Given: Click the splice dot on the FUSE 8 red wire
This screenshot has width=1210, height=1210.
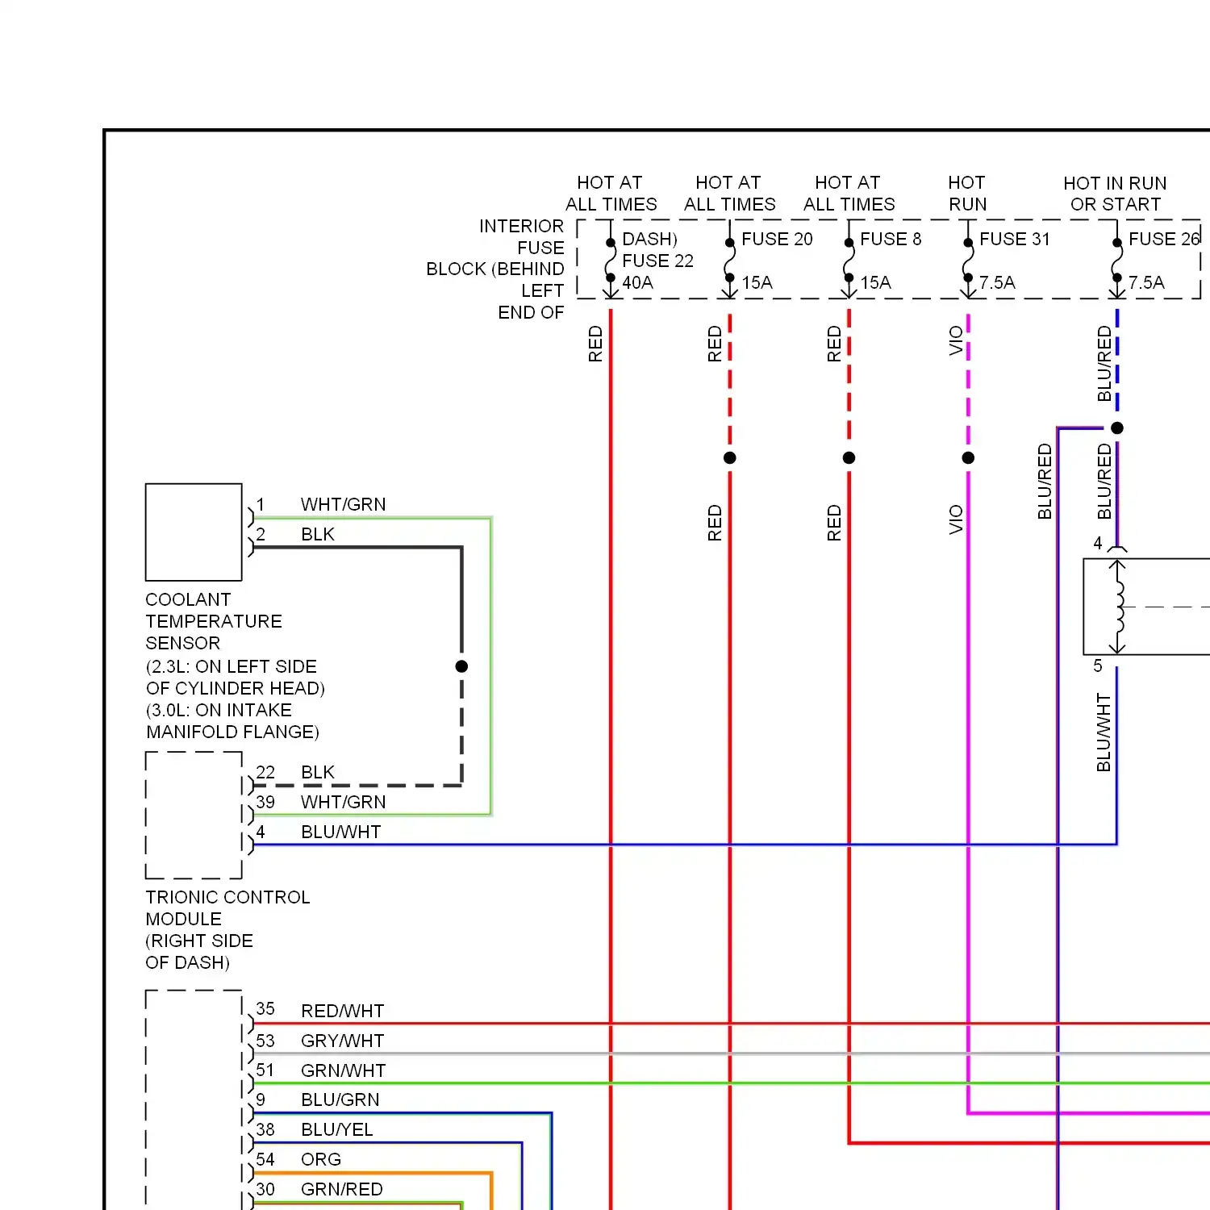Looking at the screenshot, I should coord(849,457).
